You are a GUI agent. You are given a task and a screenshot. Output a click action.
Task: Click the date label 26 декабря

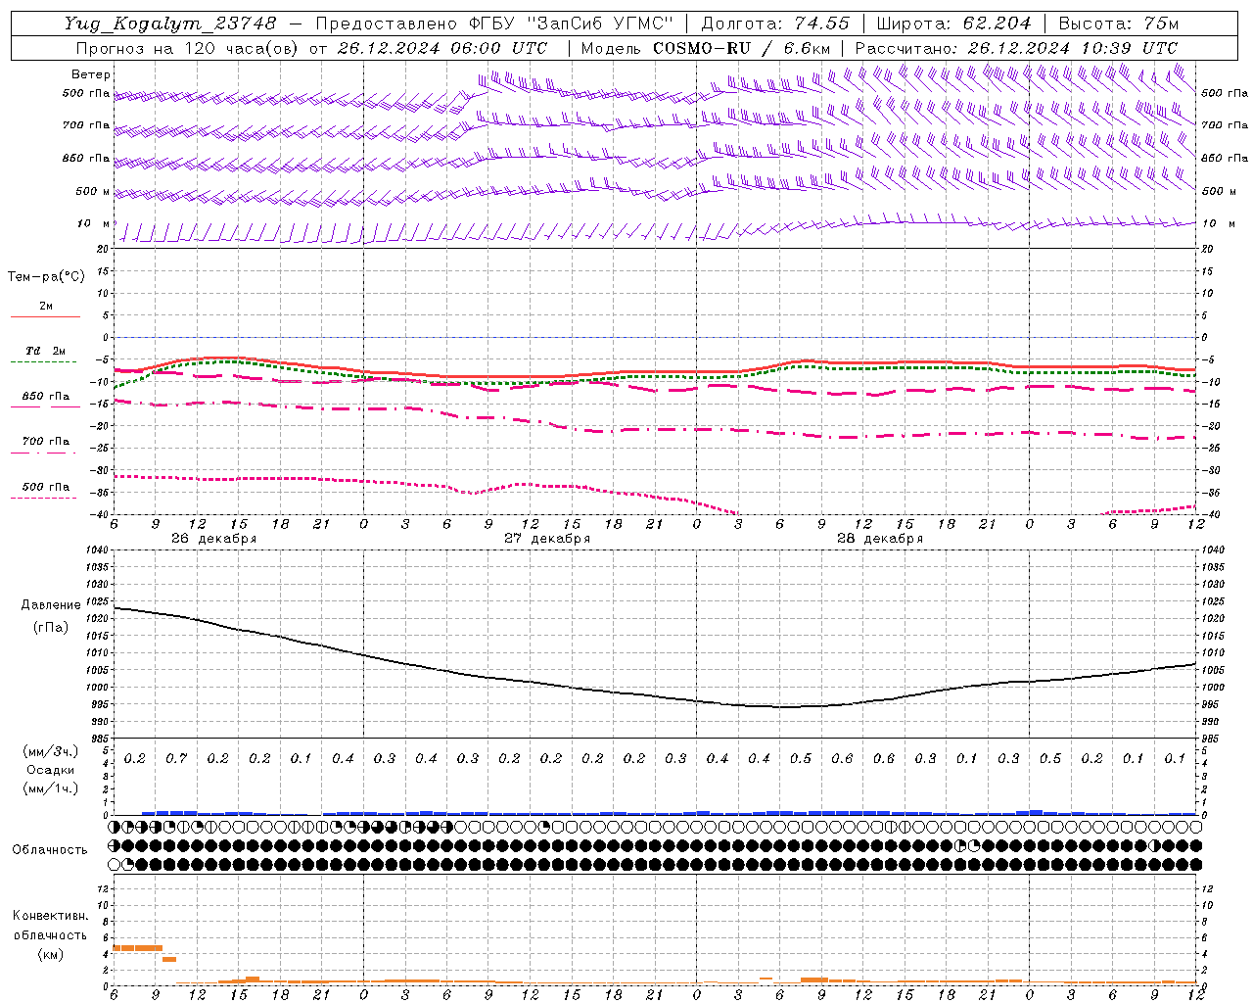point(213,539)
